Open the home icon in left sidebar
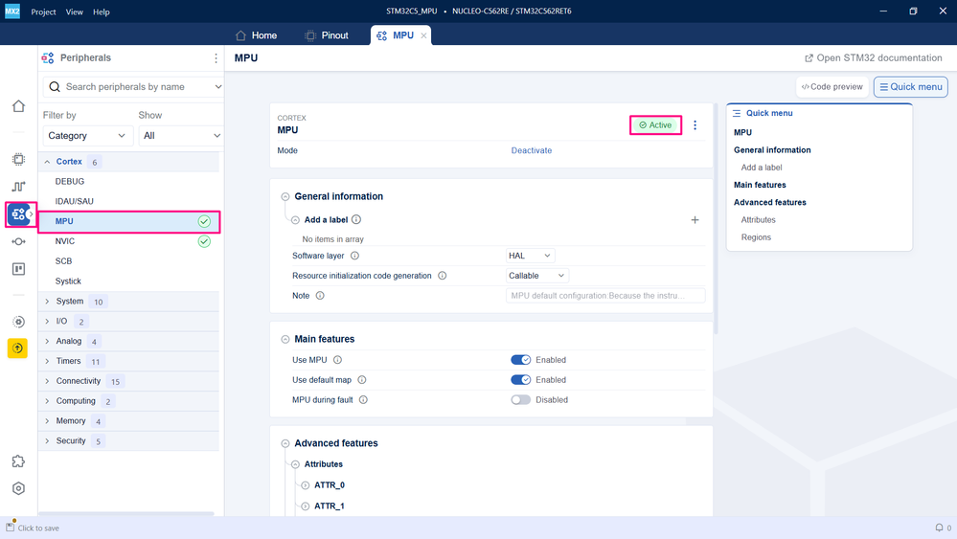The image size is (957, 539). [x=18, y=106]
